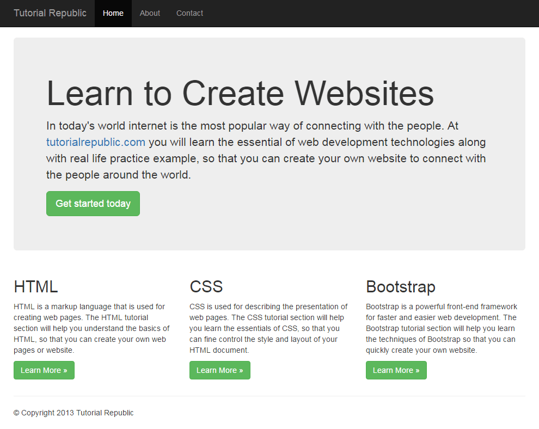Click Learn More under the HTML section
539x429 pixels.
pos(44,370)
